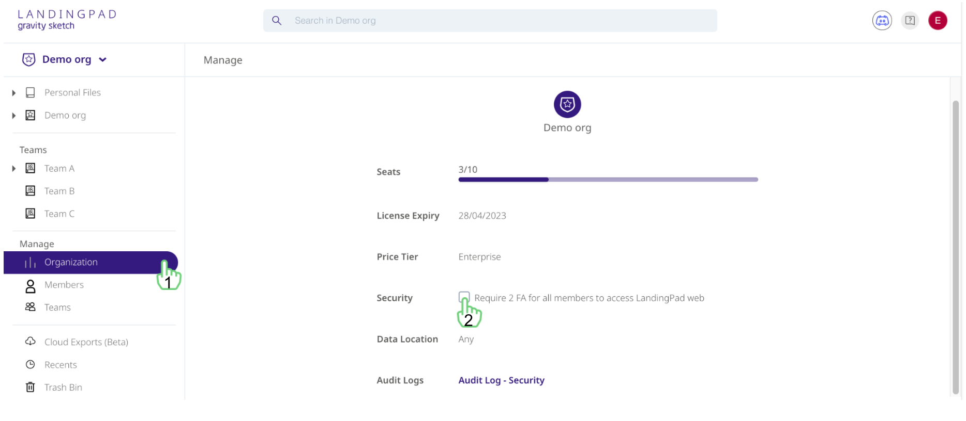966x421 pixels.
Task: Click the Members person icon
Action: pyautogui.click(x=31, y=286)
